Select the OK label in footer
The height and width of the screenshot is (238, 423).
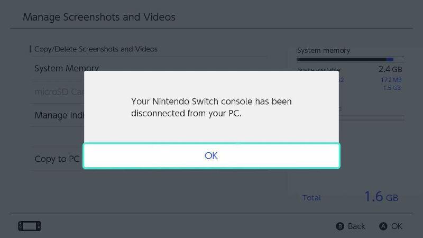pyautogui.click(x=397, y=226)
